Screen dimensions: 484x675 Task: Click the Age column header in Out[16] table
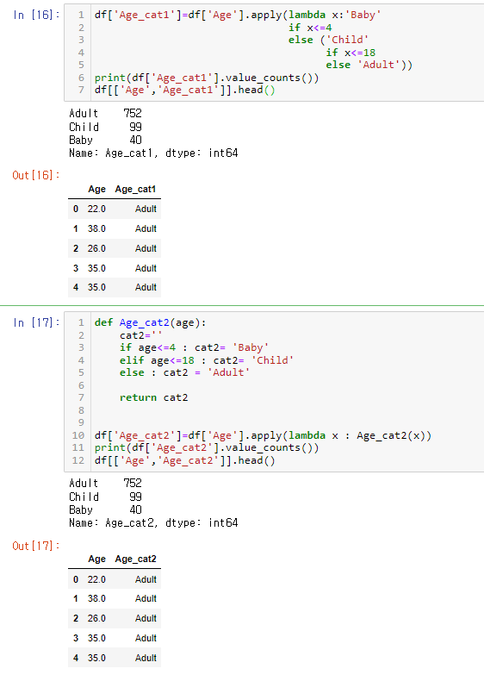[x=96, y=190]
